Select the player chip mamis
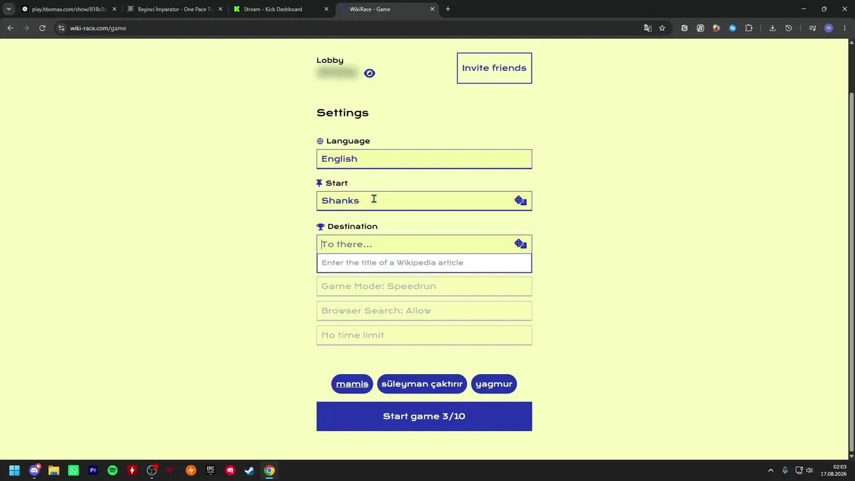 [352, 384]
